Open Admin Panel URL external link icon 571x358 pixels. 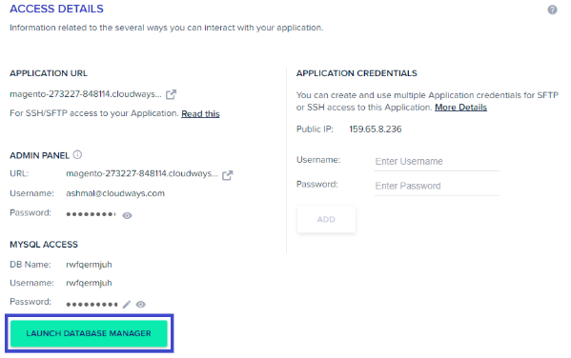click(x=227, y=175)
